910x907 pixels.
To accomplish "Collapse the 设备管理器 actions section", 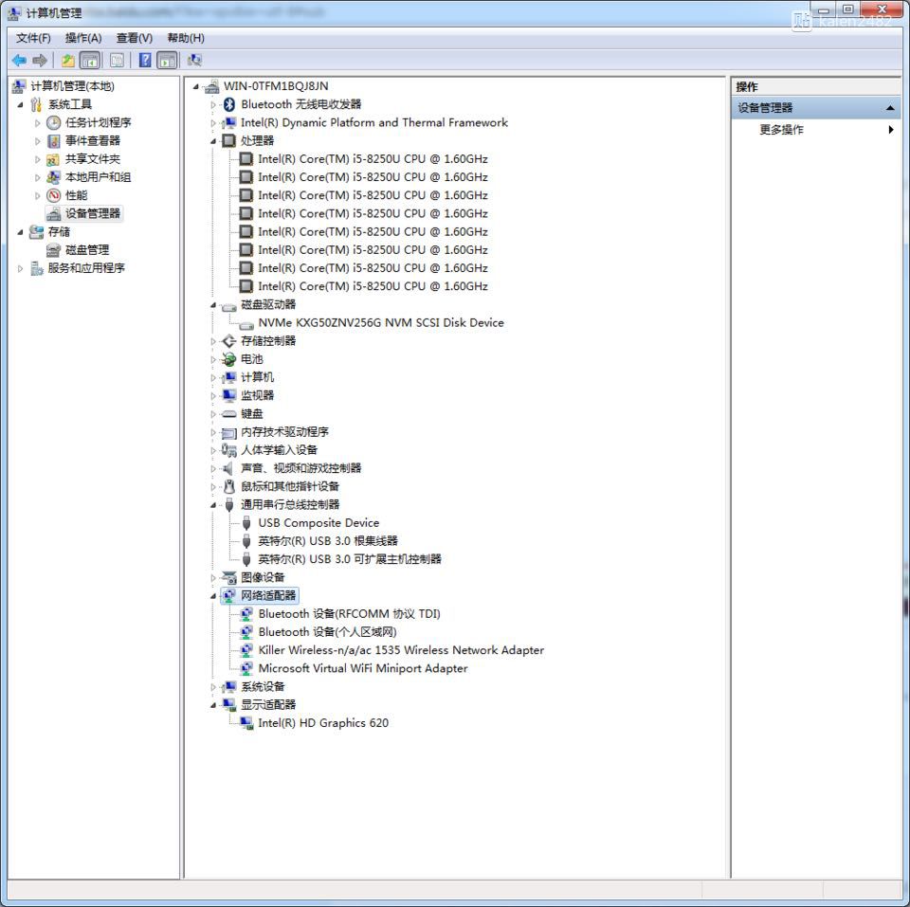I will [x=890, y=108].
